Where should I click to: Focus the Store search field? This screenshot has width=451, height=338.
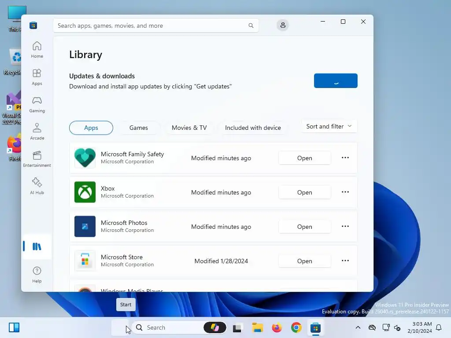155,26
